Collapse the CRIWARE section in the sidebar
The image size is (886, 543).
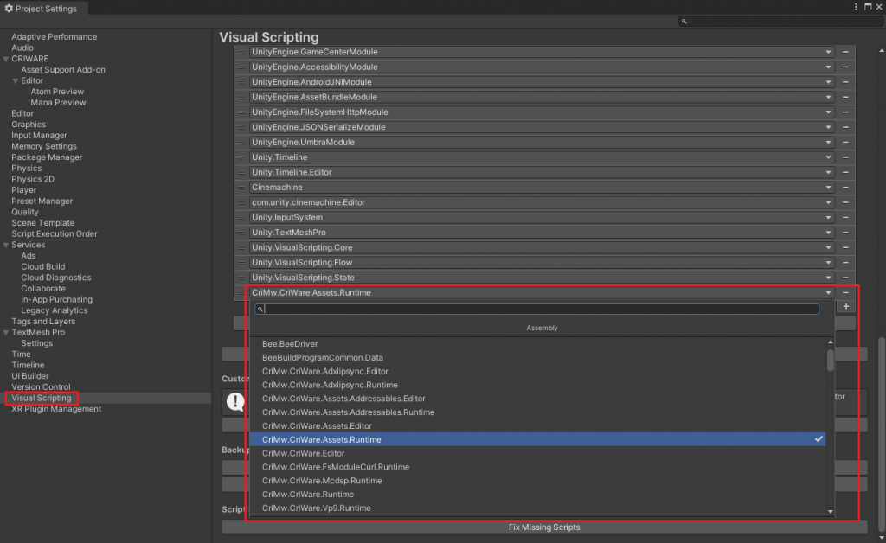(x=6, y=58)
